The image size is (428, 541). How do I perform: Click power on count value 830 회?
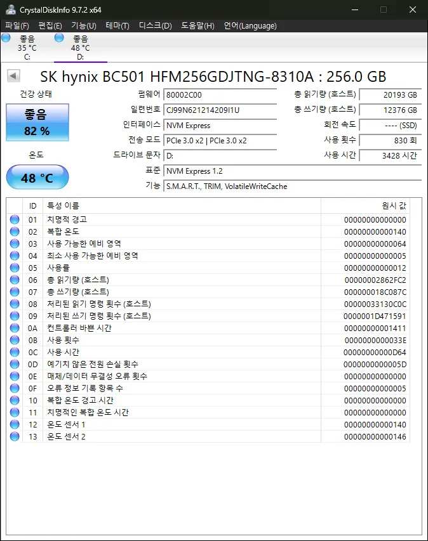(391, 140)
